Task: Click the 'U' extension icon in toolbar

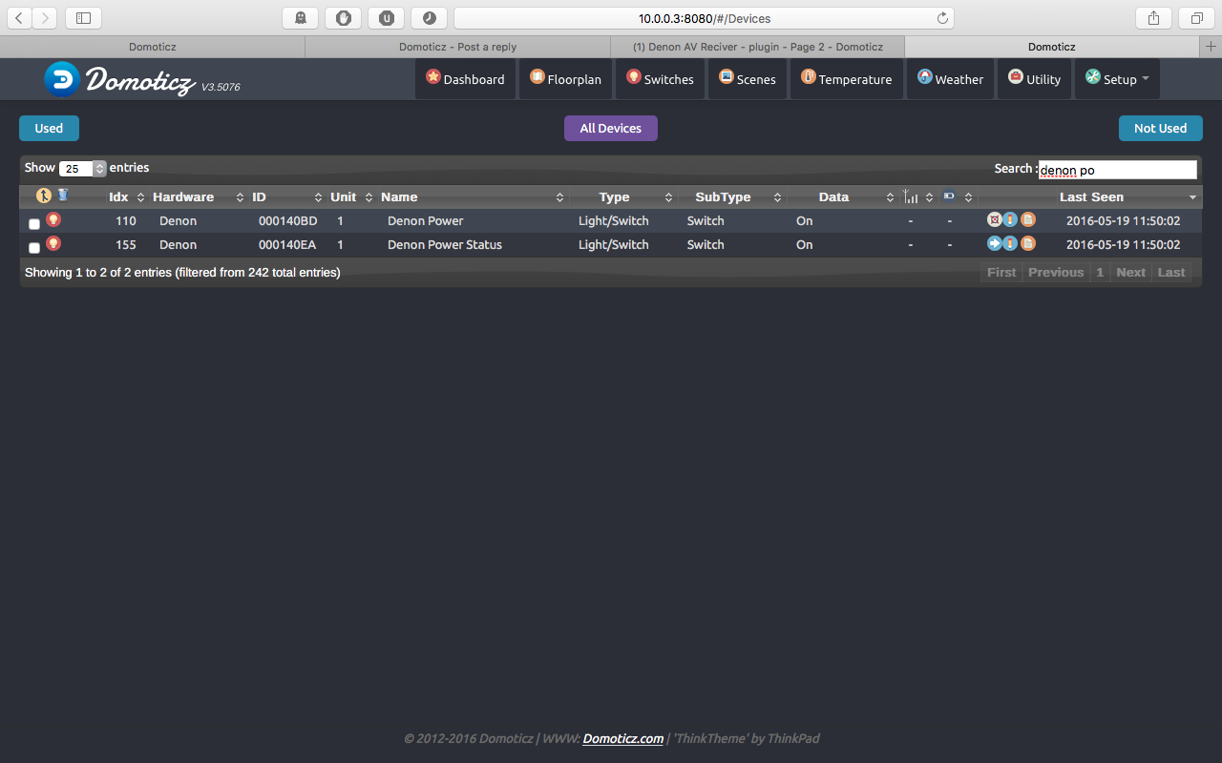Action: [x=387, y=17]
